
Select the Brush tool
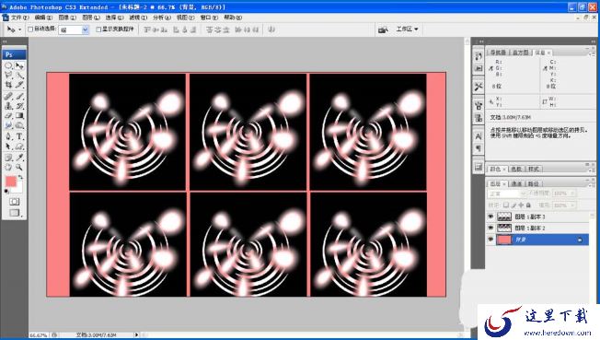19,96
